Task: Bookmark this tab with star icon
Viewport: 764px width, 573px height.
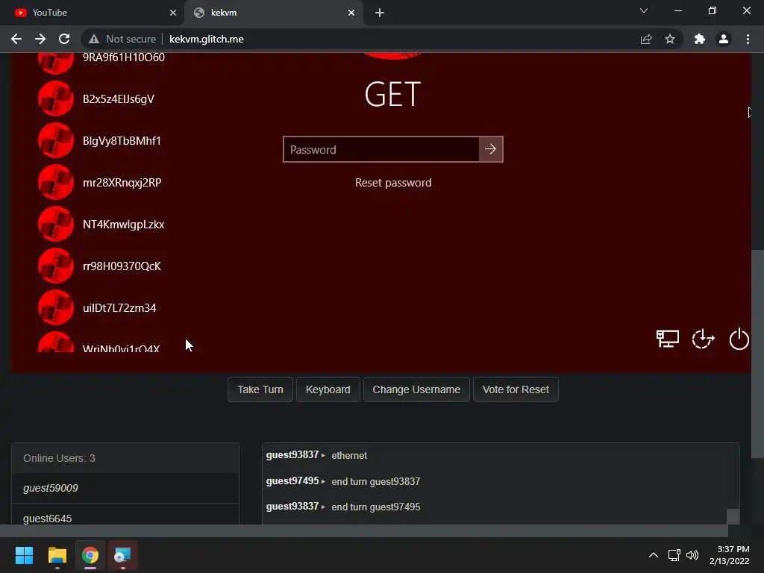Action: pos(670,39)
